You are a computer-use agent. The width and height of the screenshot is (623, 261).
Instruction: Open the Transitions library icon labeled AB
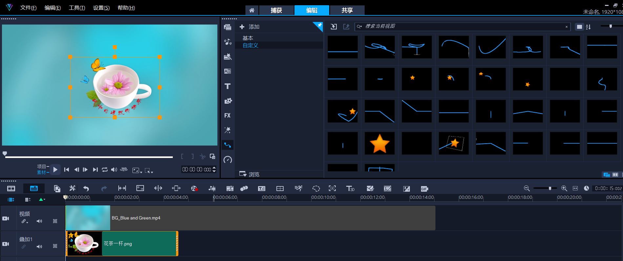228,71
